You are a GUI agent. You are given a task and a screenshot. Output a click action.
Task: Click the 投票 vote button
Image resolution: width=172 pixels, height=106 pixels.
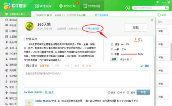pyautogui.click(x=114, y=59)
